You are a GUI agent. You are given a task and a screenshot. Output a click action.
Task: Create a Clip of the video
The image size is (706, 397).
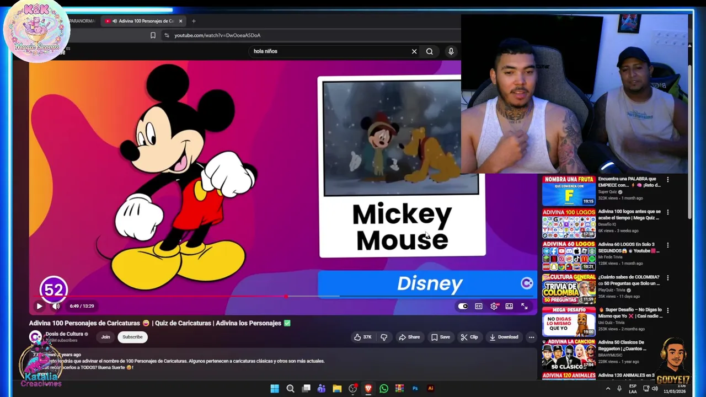pos(470,337)
